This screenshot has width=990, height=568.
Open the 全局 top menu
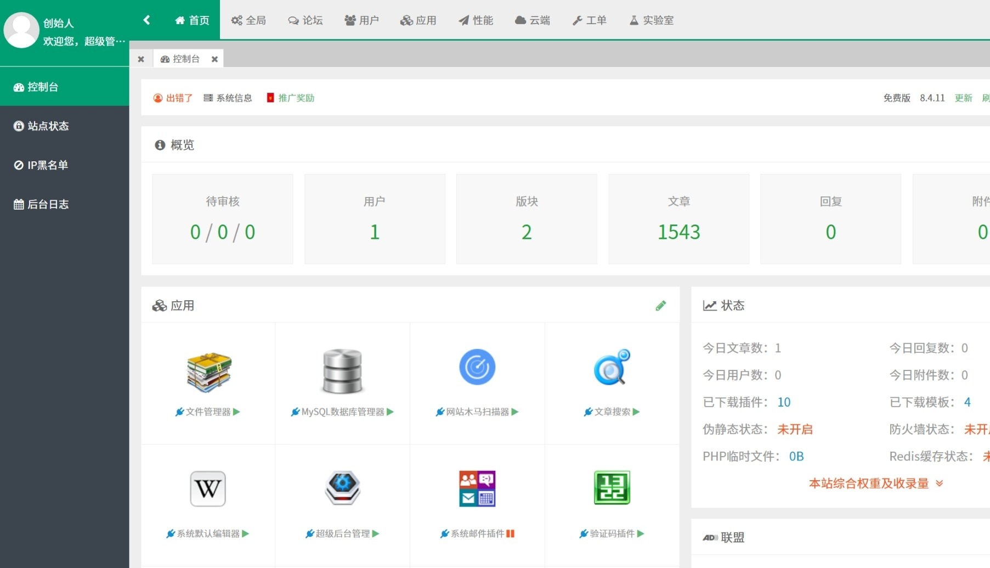pyautogui.click(x=248, y=20)
